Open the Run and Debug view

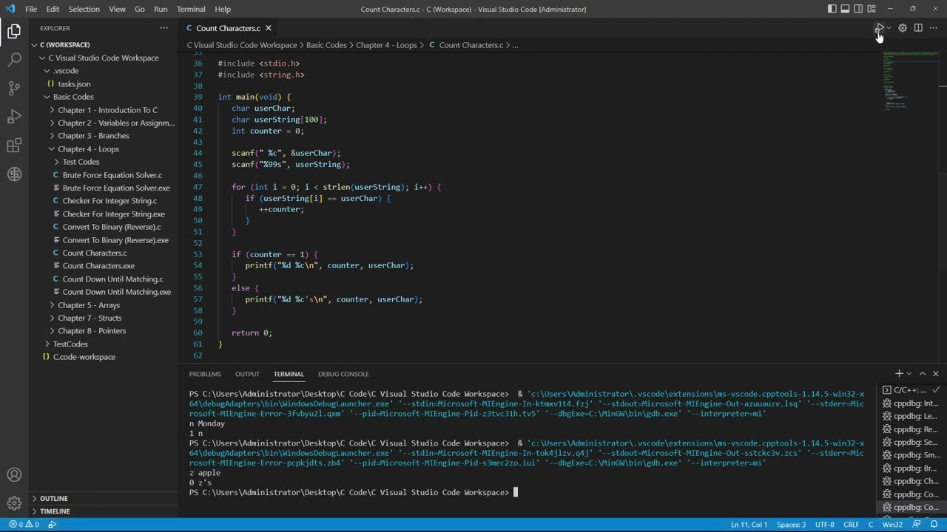click(x=14, y=117)
